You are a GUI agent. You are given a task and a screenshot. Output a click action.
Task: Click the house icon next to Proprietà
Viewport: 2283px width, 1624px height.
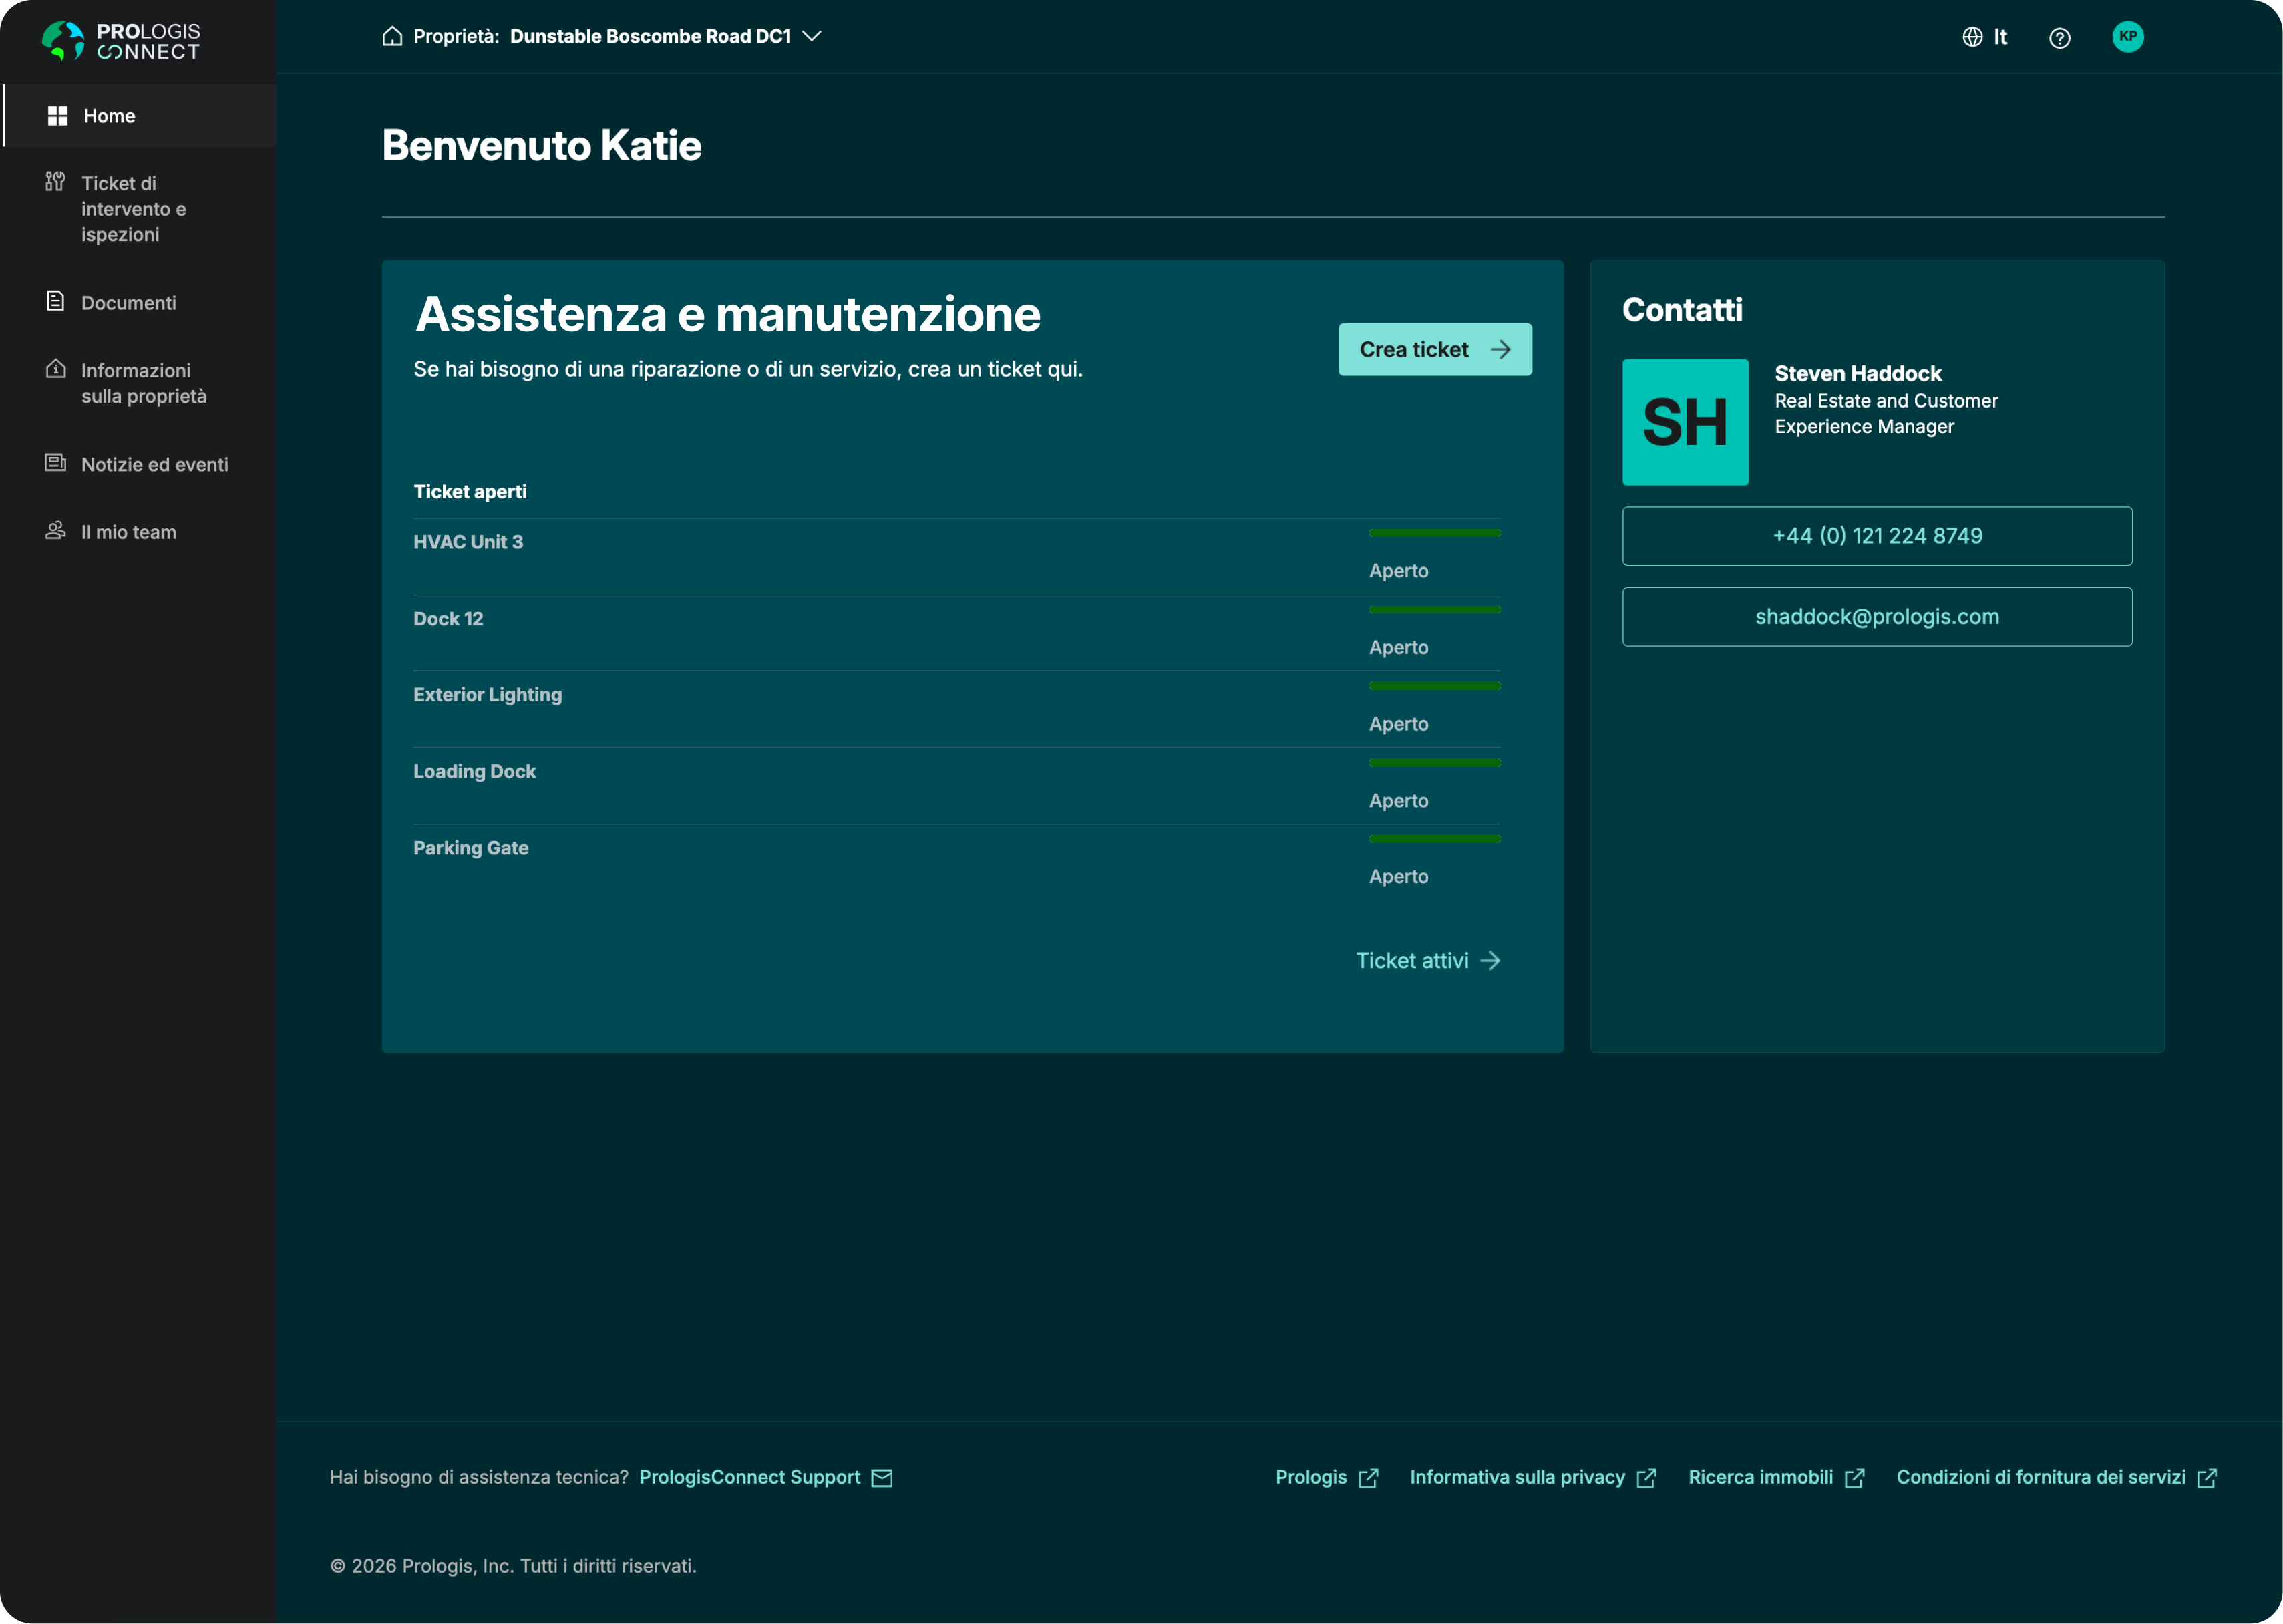392,36
